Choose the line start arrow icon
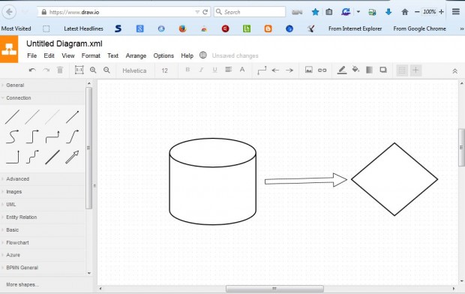The image size is (465, 294). point(275,70)
